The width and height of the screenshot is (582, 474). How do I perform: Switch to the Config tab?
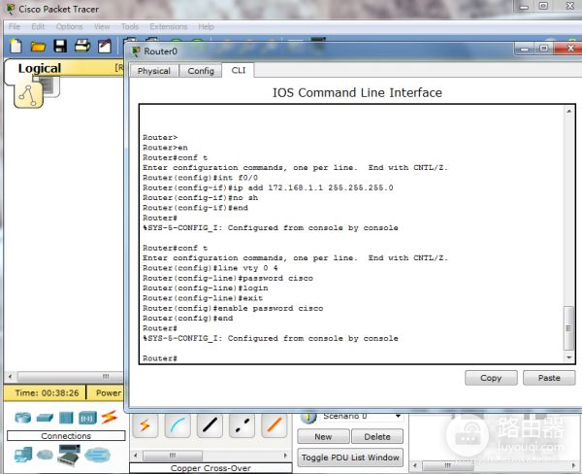(201, 71)
